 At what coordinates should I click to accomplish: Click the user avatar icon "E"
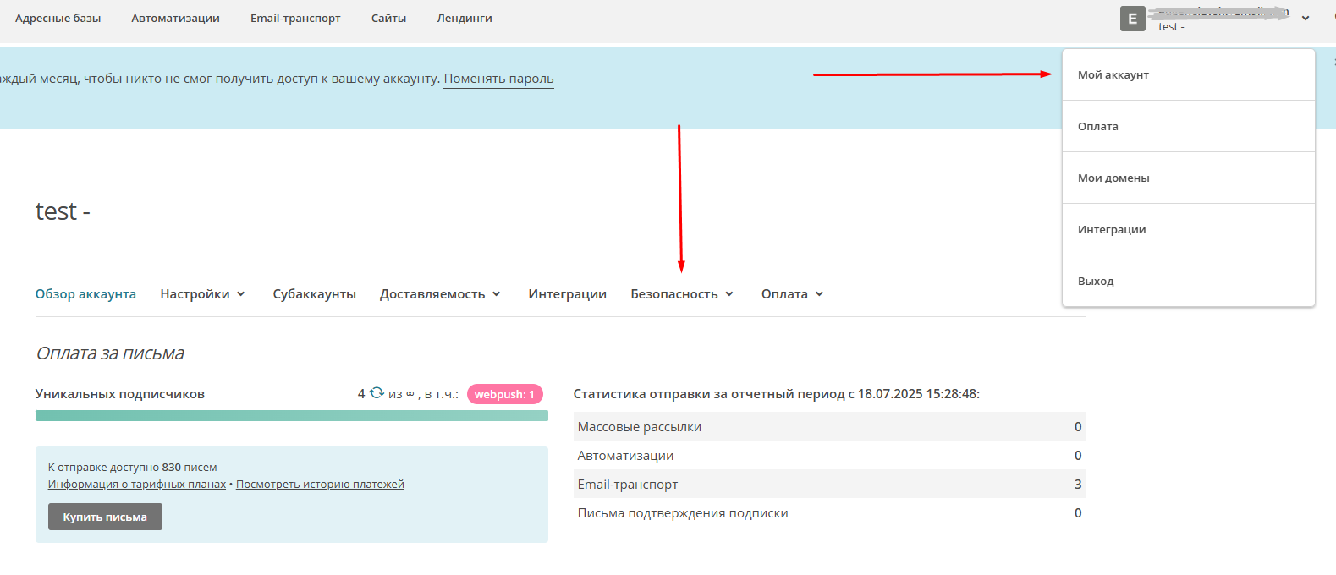pos(1132,19)
